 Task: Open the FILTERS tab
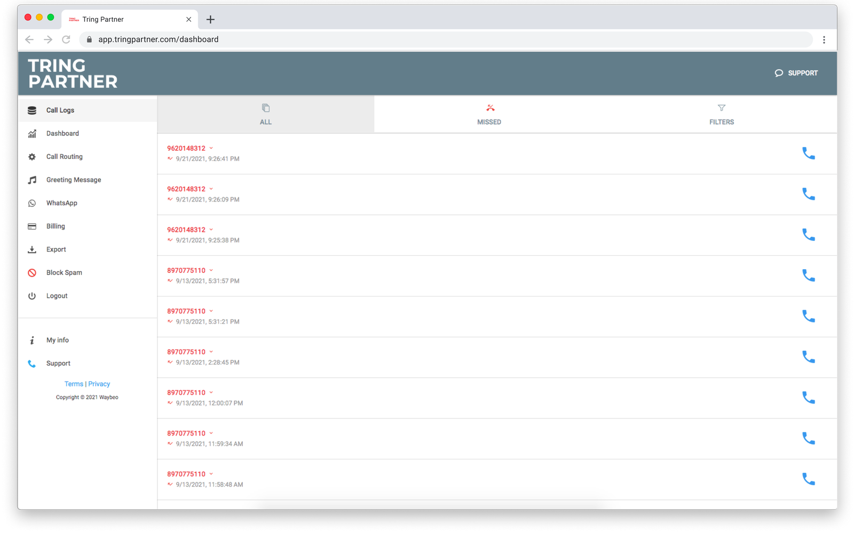(x=721, y=115)
